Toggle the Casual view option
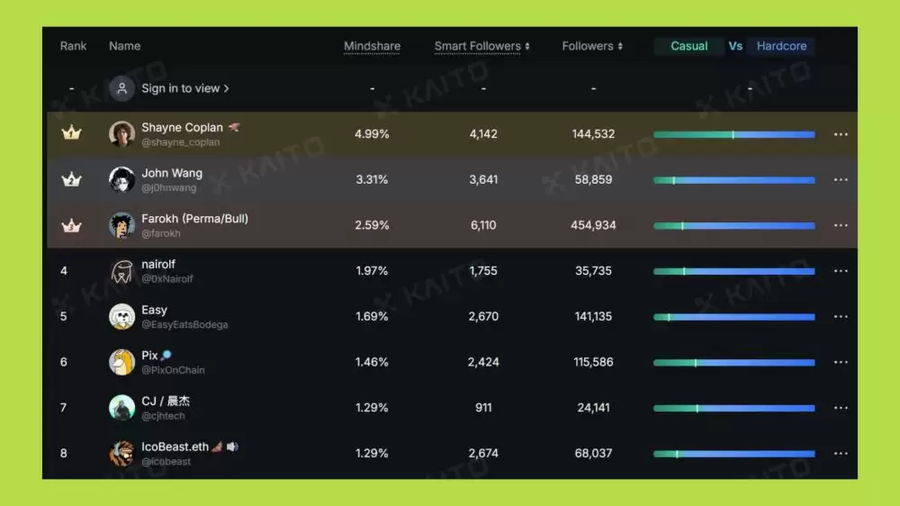 pos(688,46)
